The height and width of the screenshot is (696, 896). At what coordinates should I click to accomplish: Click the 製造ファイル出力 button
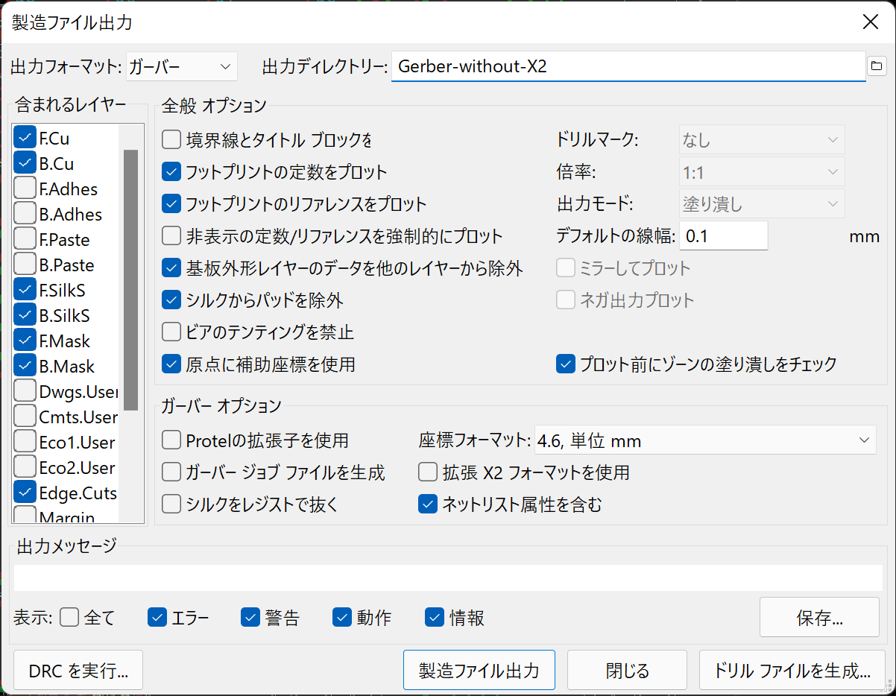479,670
